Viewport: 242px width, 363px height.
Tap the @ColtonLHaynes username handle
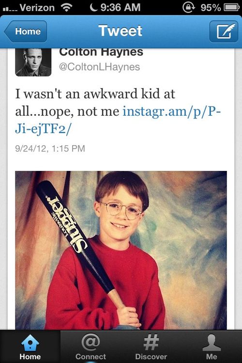click(99, 67)
